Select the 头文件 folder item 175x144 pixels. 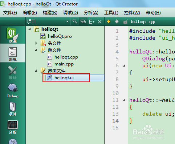[54, 43]
